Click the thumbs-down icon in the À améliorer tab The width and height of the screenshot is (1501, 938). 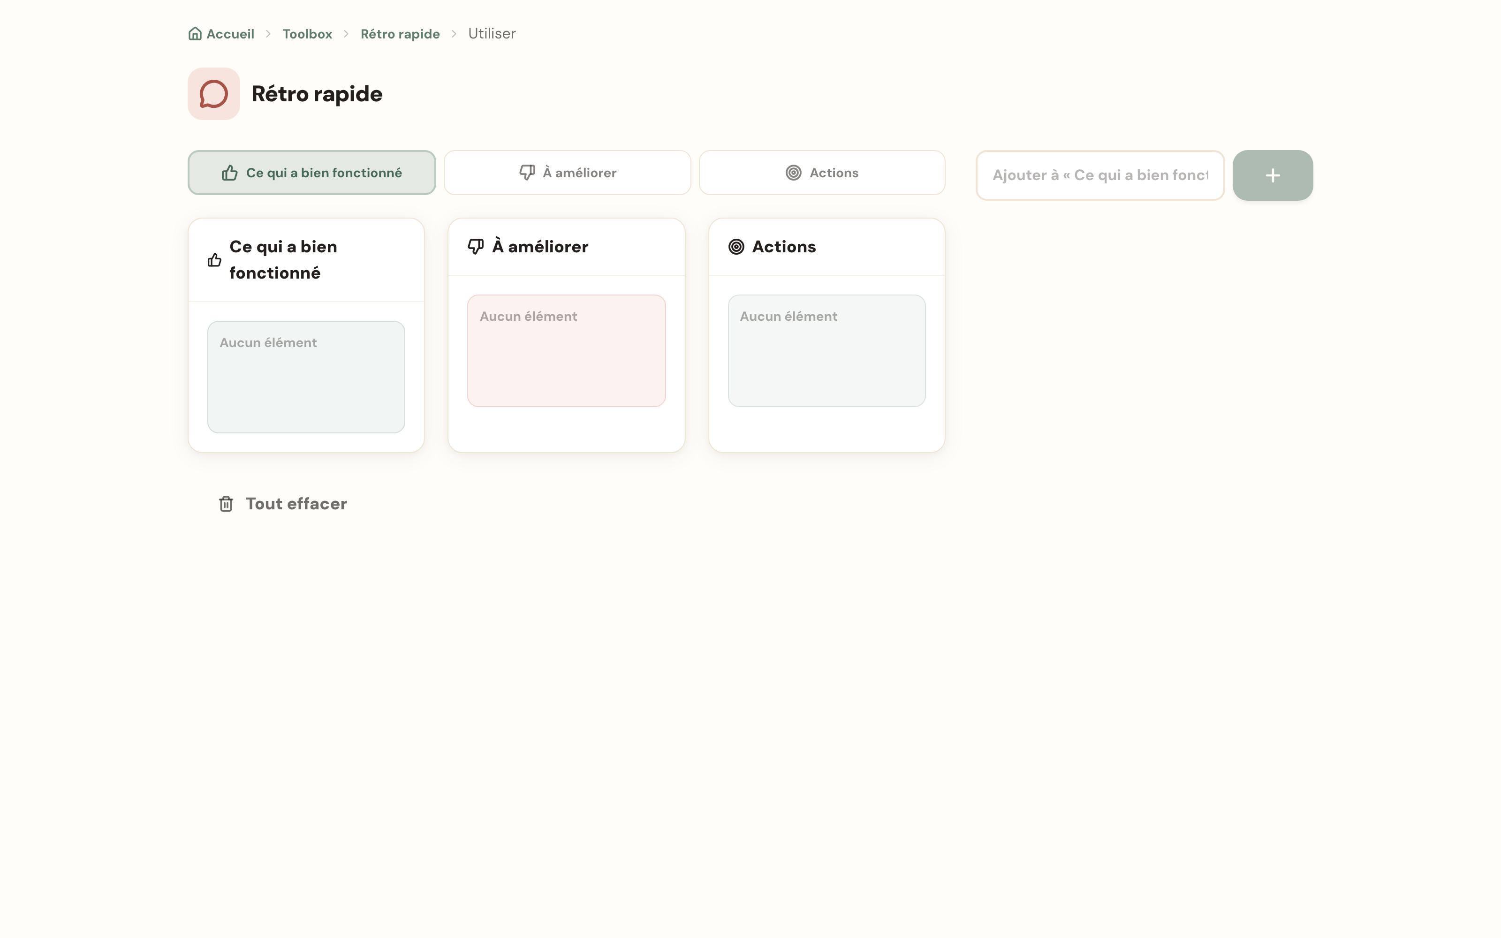click(527, 173)
